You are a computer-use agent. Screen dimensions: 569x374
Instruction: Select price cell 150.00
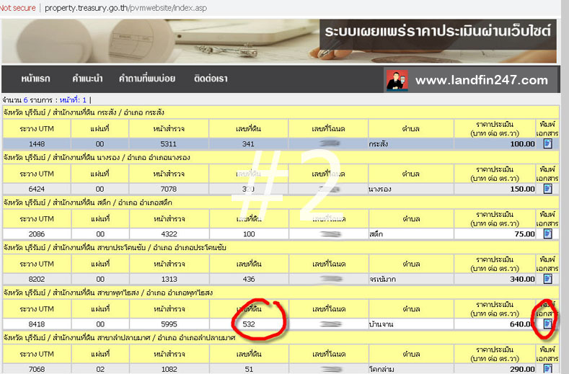[495, 189]
